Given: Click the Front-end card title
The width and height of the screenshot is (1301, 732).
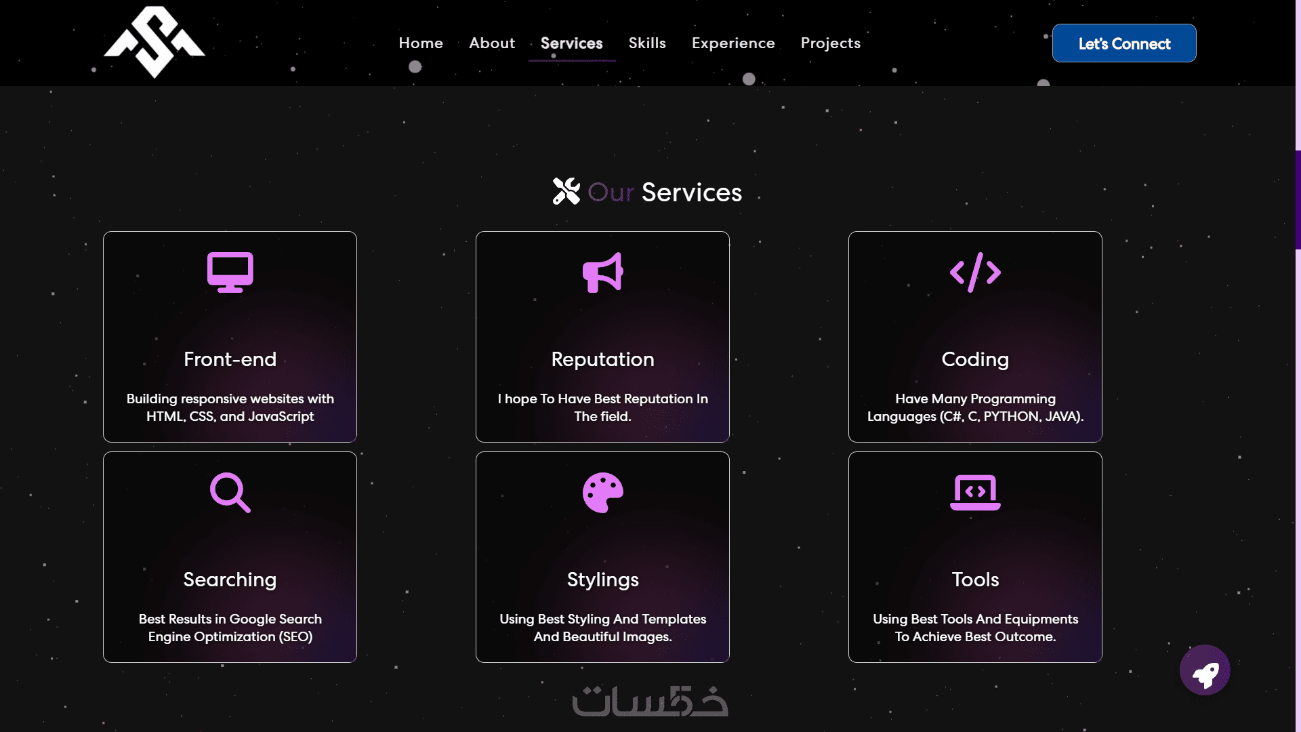Looking at the screenshot, I should 230,359.
